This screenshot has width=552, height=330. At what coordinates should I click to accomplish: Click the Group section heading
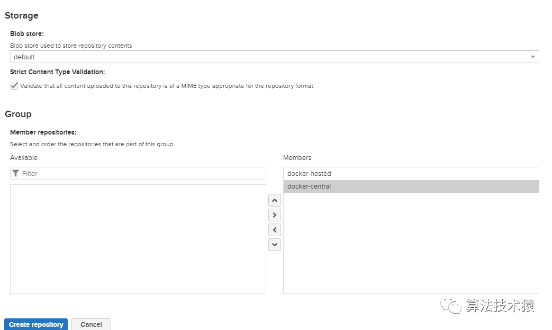coord(19,114)
